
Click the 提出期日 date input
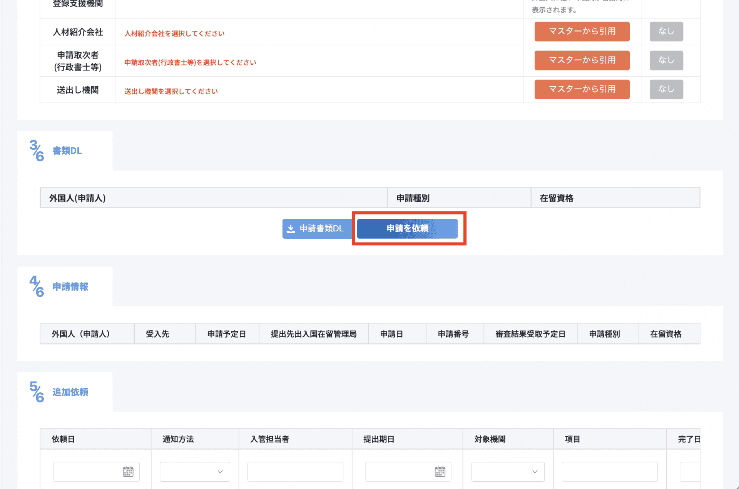(398, 472)
